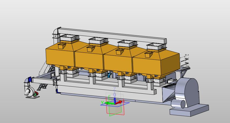Select the long grey base duct under the unit
Screen dimensions: 230x123
[110, 94]
